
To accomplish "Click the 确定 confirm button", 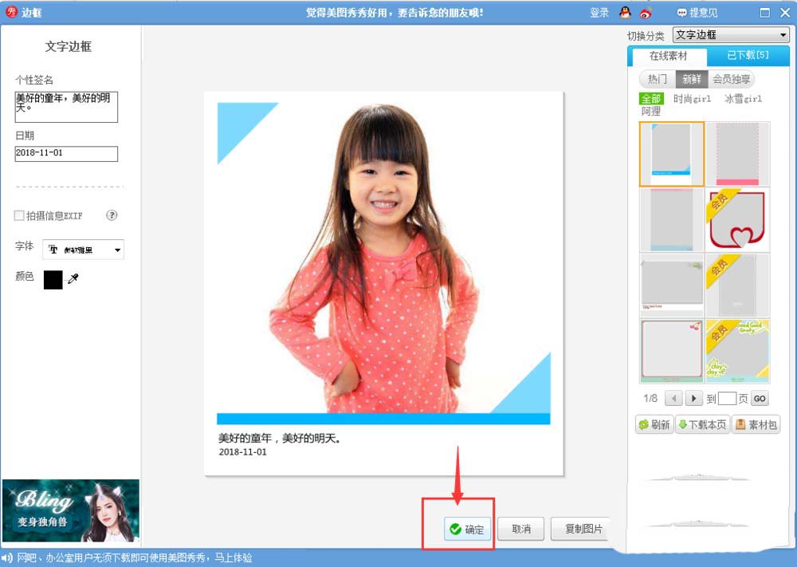I will (x=467, y=529).
